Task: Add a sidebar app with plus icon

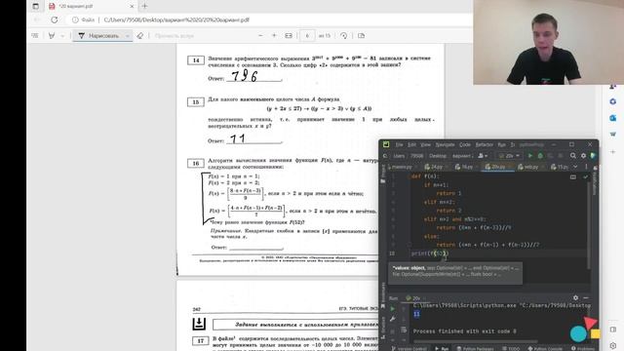Action: tap(613, 152)
